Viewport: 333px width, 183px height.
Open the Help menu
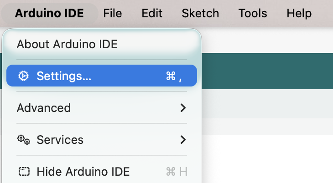coord(299,13)
